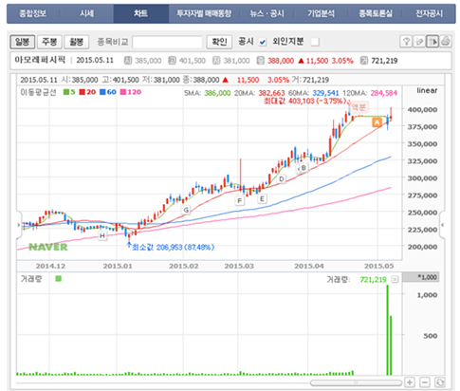Select the 차트 tab

[x=140, y=13]
